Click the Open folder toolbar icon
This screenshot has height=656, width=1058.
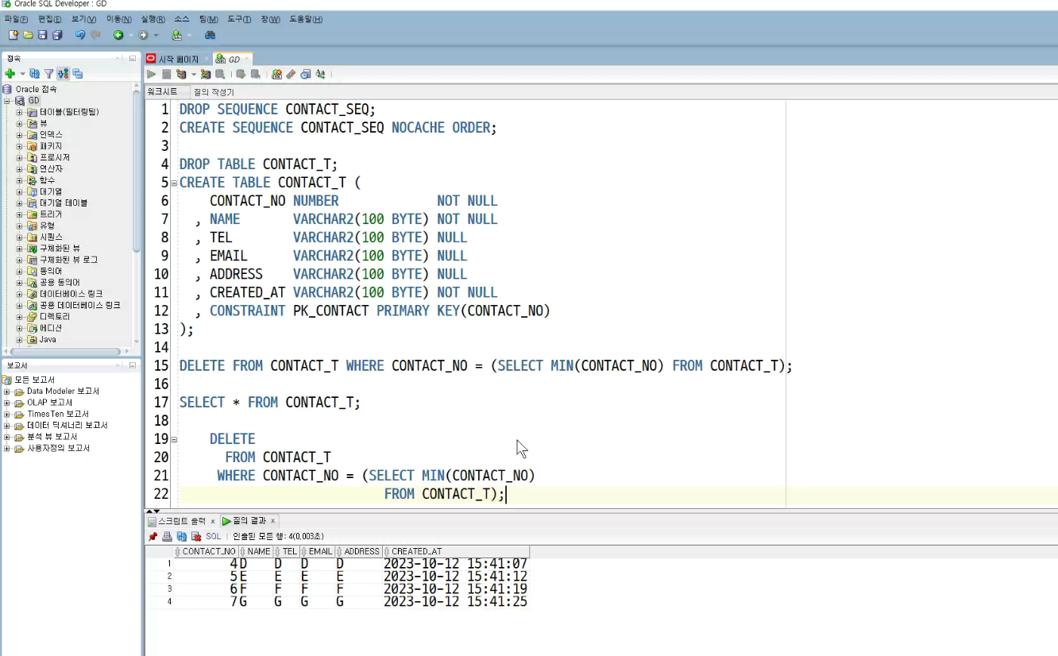click(x=28, y=35)
